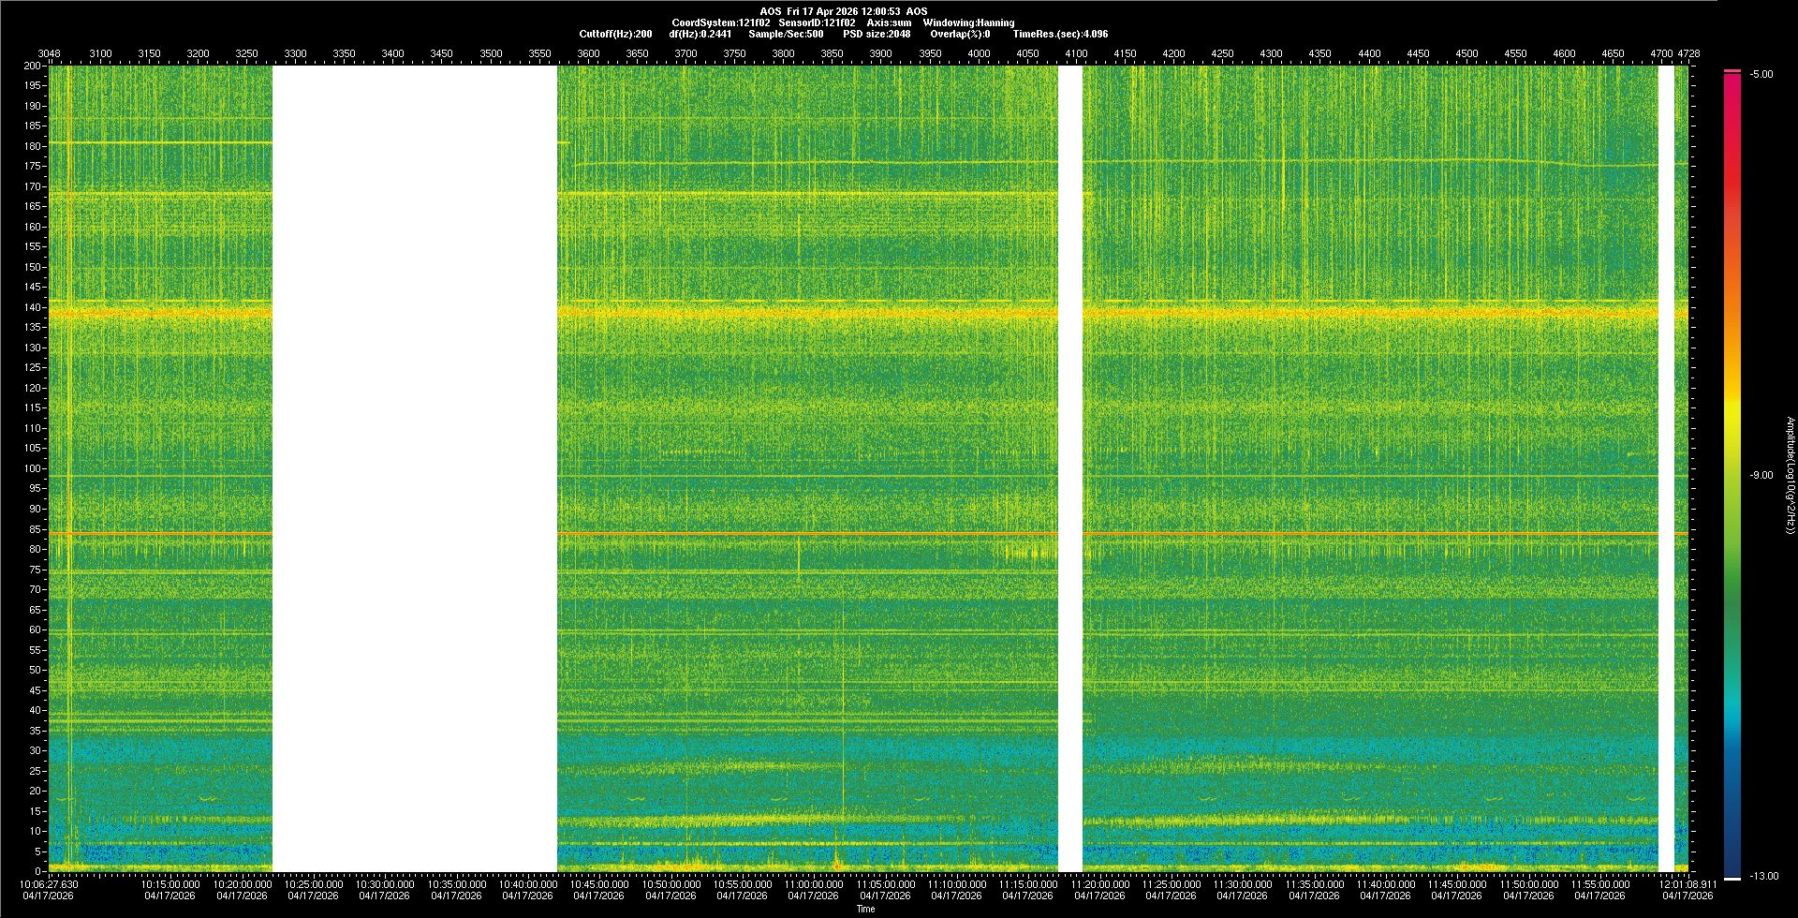Click the orange region of the amplitude colorbar
This screenshot has height=918, width=1798.
pos(1732,281)
